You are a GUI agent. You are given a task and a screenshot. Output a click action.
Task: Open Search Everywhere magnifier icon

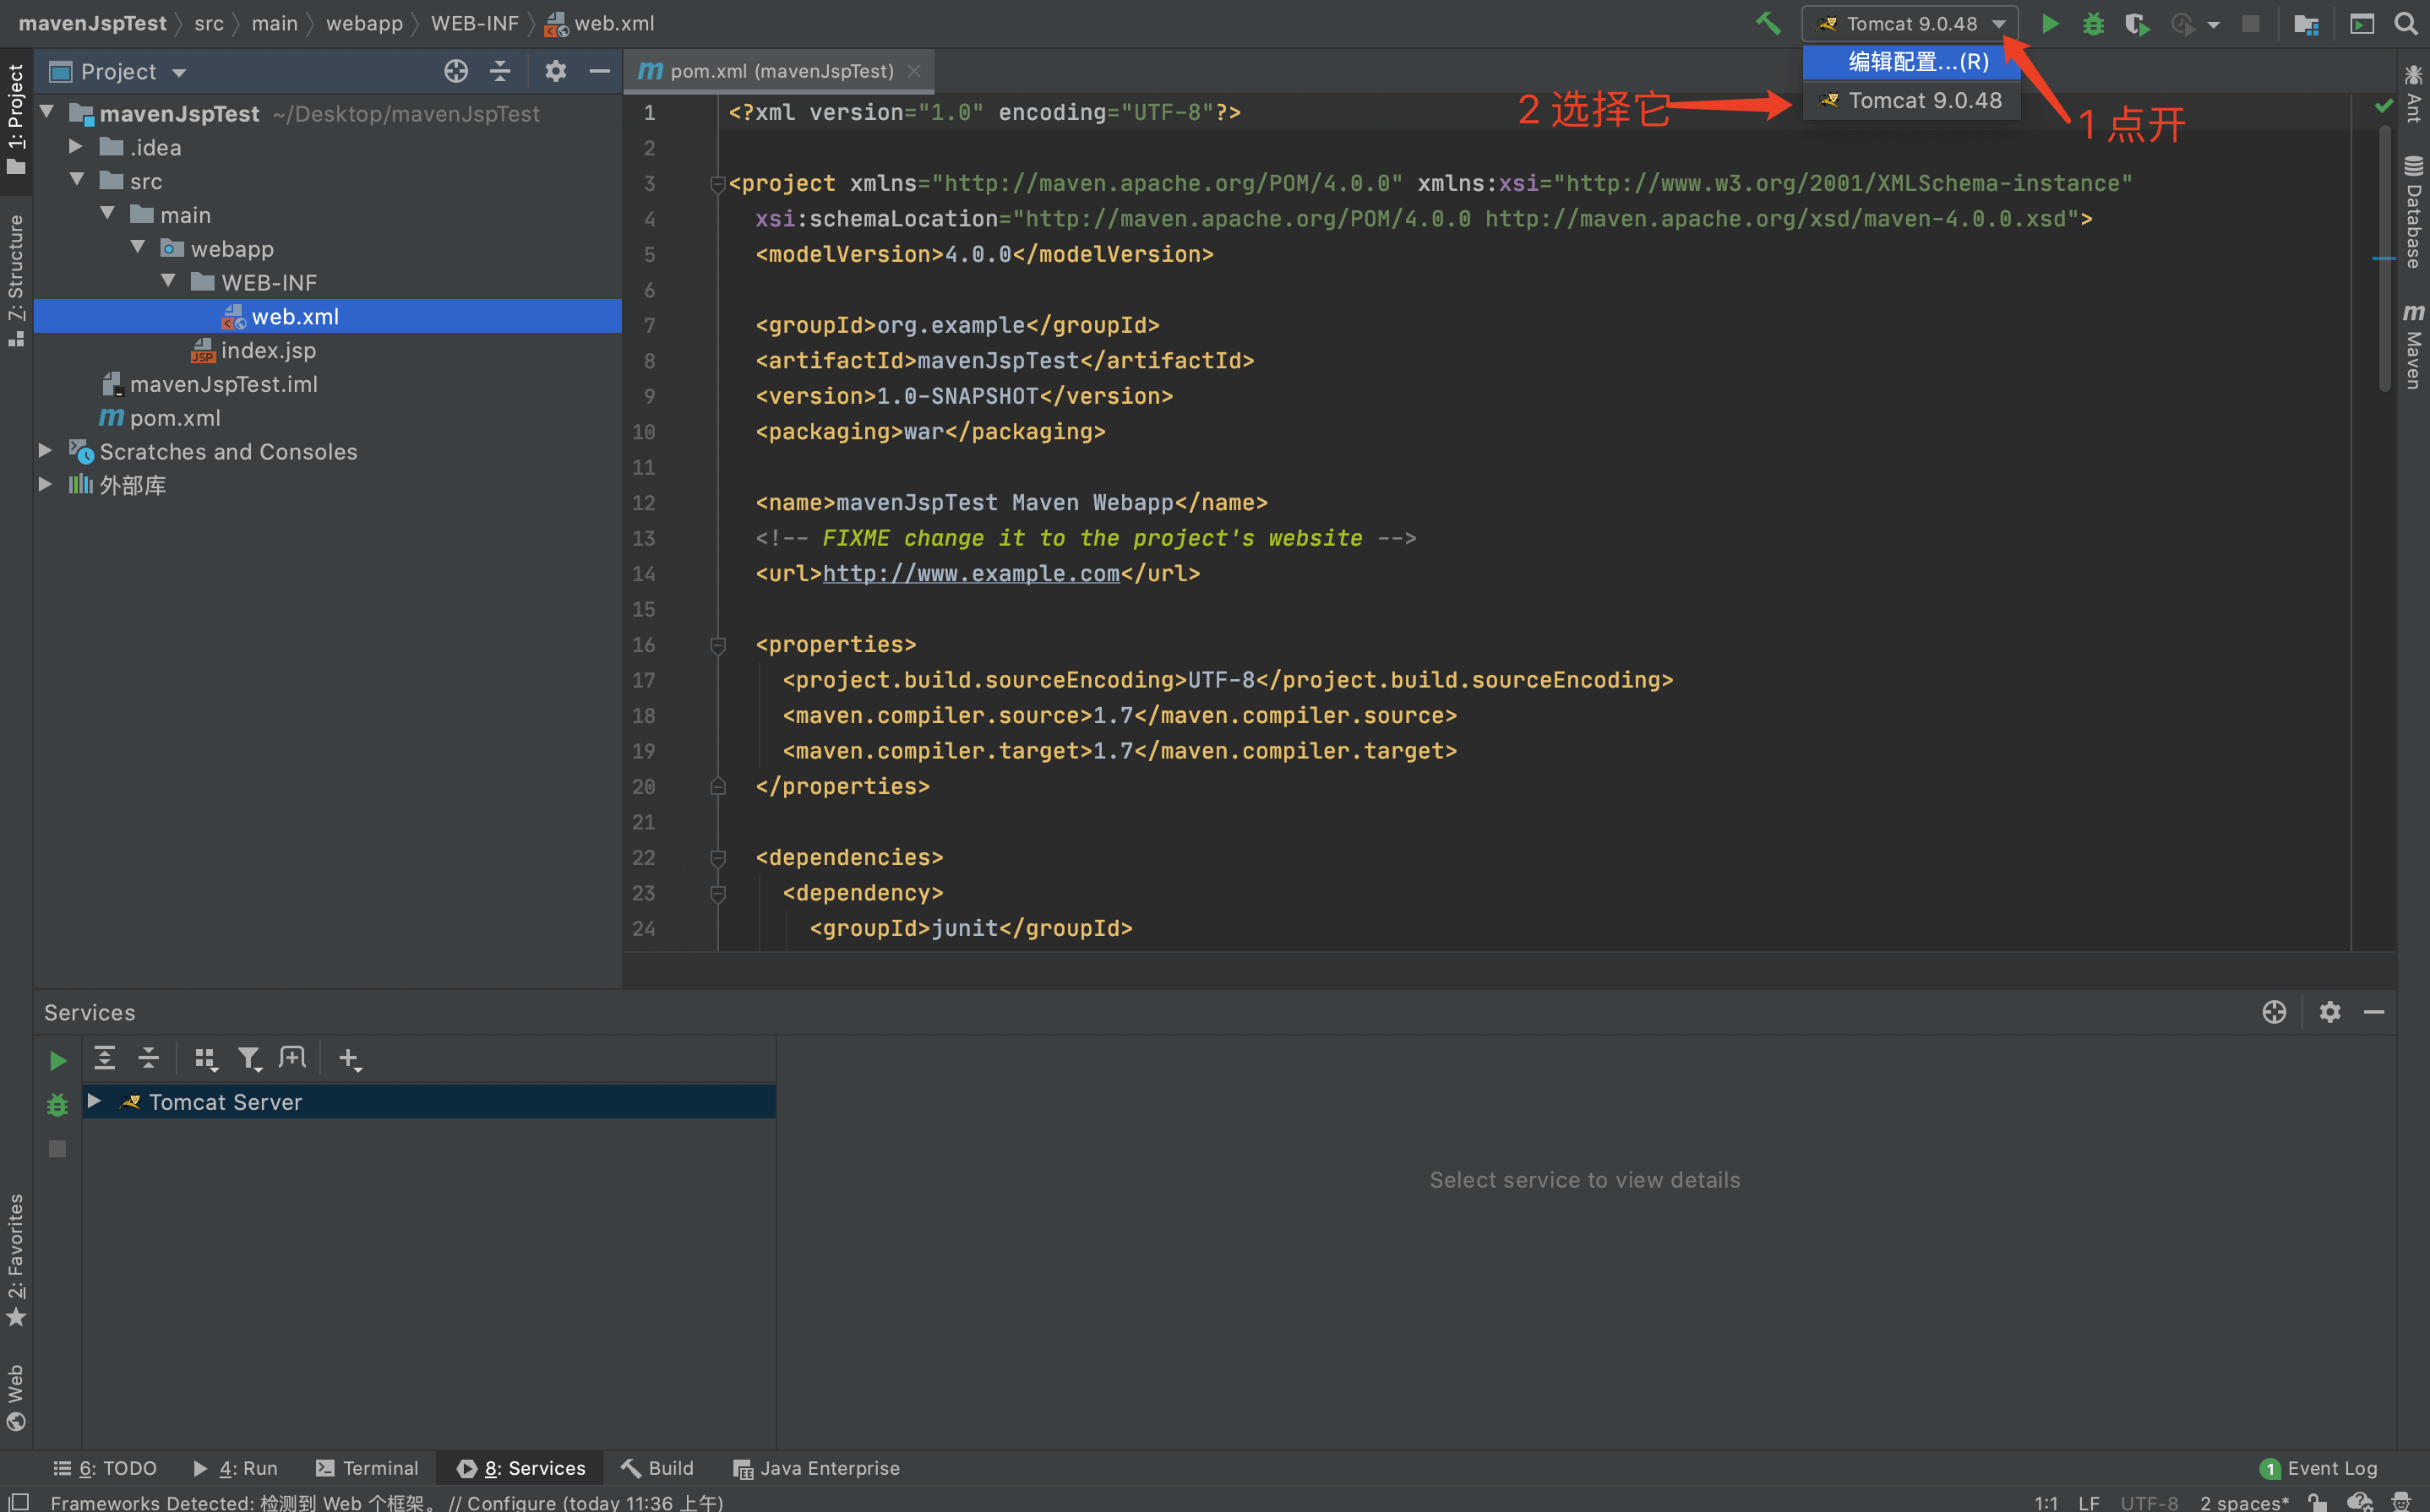(2407, 23)
